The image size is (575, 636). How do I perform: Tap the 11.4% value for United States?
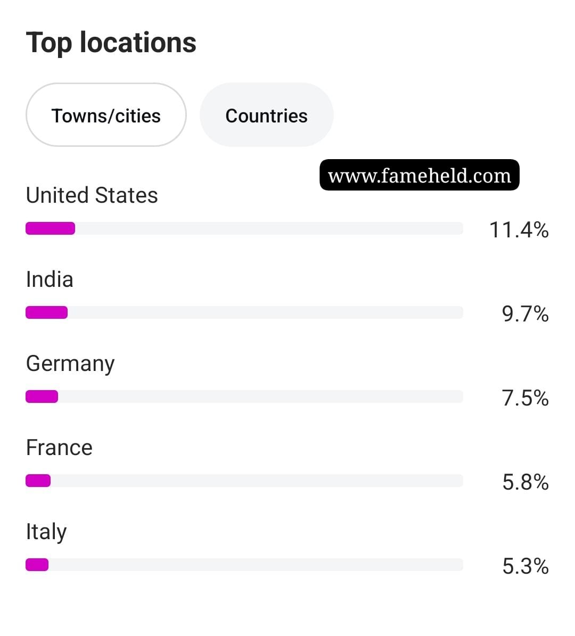[519, 230]
